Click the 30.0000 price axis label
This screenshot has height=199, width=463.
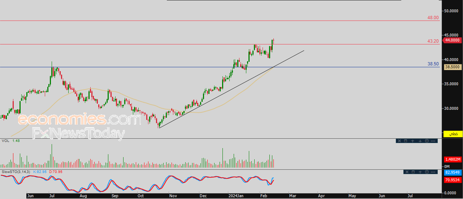click(451, 108)
